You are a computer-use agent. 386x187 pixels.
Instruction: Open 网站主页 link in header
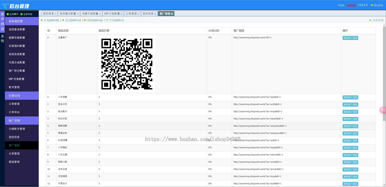pos(363,5)
